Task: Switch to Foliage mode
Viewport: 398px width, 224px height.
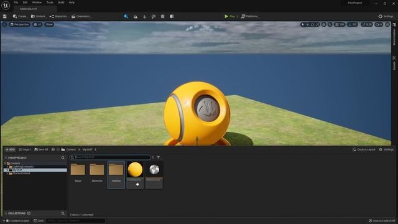Action: click(x=145, y=17)
